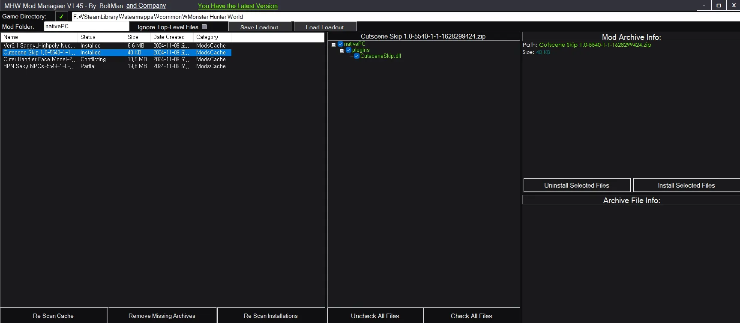The image size is (740, 323).
Task: Uncheck the plugins folder checkbox
Action: click(x=348, y=50)
